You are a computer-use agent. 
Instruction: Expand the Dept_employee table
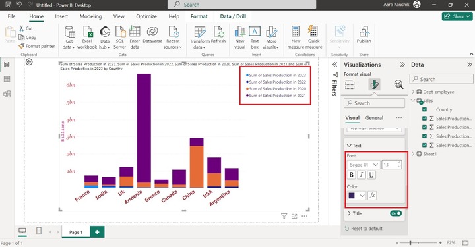(413, 92)
